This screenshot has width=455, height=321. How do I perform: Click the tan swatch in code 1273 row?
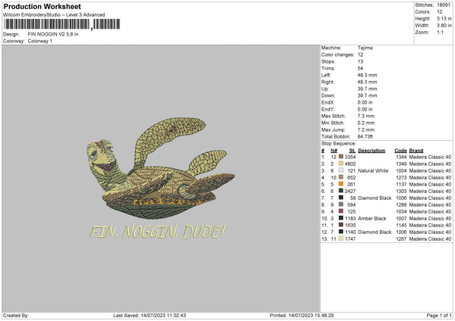tap(341, 177)
